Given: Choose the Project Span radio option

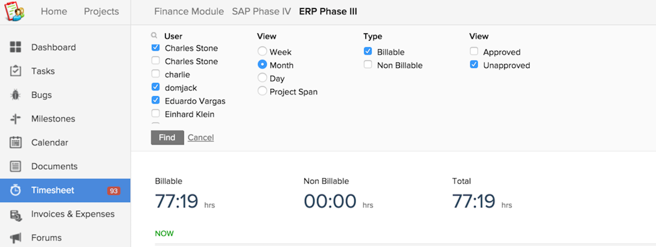Looking at the screenshot, I should (x=262, y=91).
